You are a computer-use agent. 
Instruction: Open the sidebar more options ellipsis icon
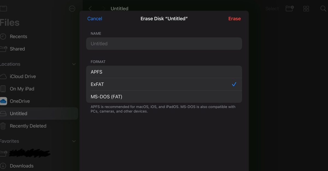(72, 9)
